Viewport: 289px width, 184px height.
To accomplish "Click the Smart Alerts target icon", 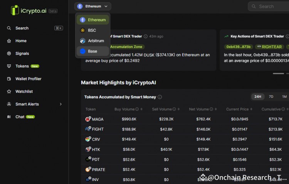I will coord(9,104).
